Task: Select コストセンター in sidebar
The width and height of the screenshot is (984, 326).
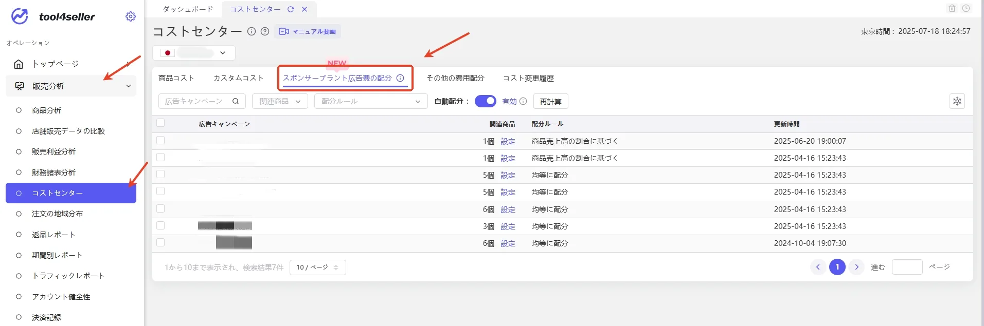Action: [71, 193]
